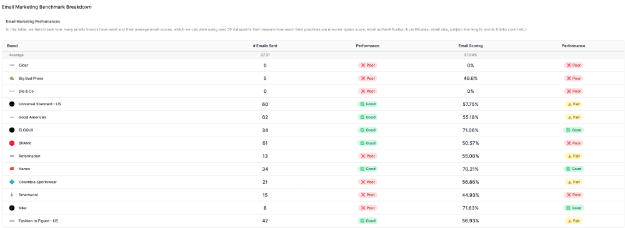Screen dimensions: 625x228
Task: Click the Dia & Co logo icon
Action: [x=11, y=92]
